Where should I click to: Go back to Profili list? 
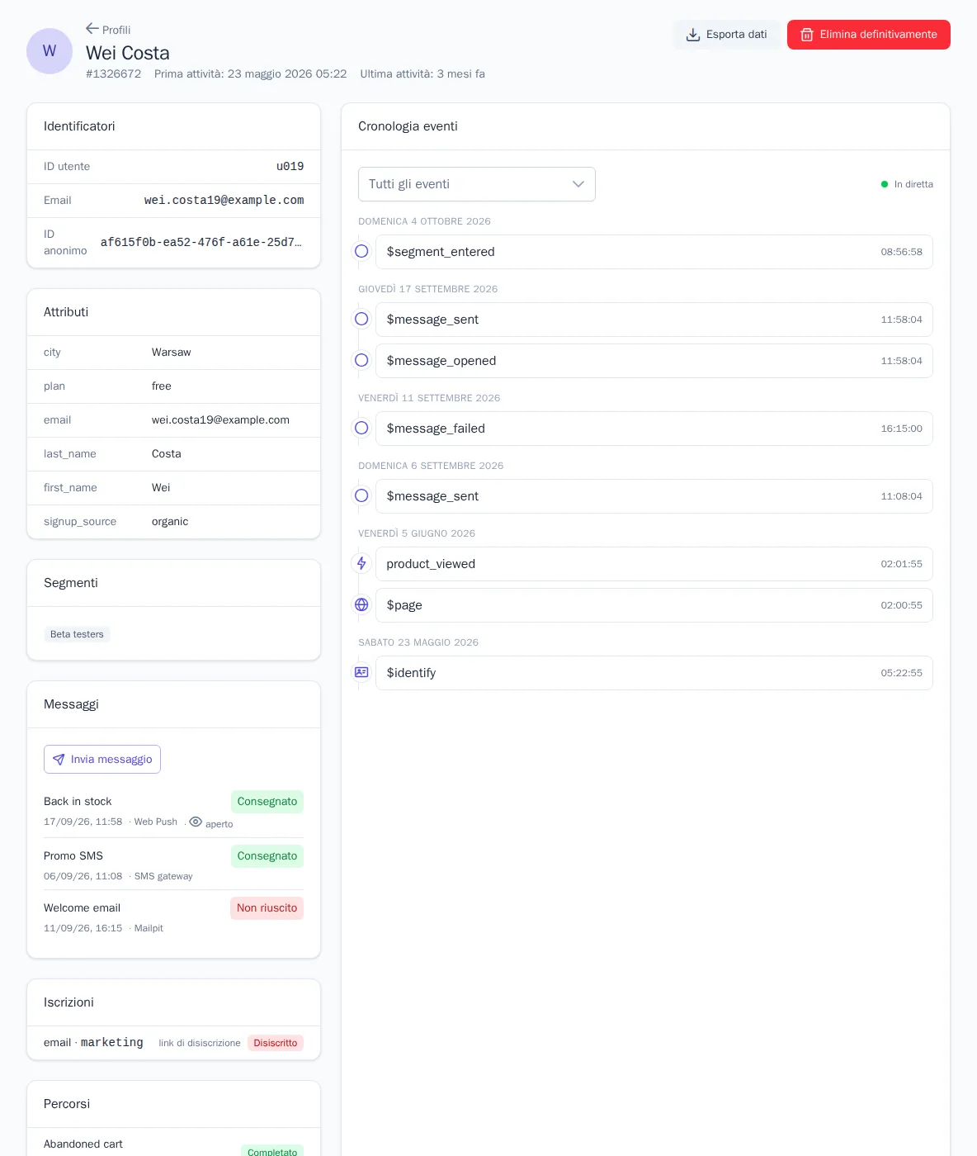[x=108, y=30]
